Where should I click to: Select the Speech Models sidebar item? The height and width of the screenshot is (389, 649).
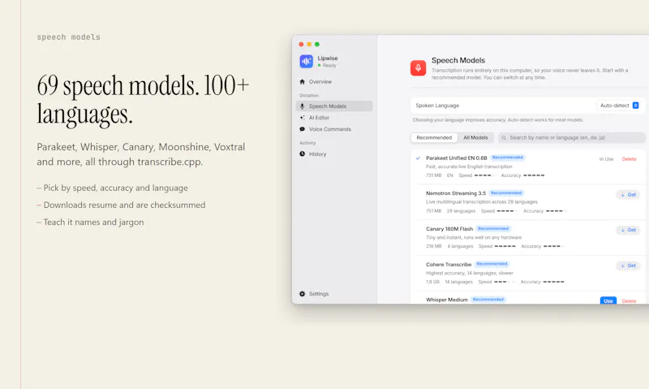(334, 106)
